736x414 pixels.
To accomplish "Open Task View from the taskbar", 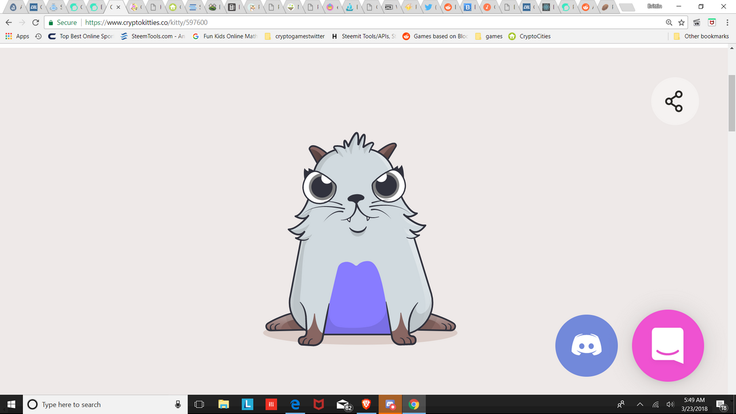I will coord(200,404).
